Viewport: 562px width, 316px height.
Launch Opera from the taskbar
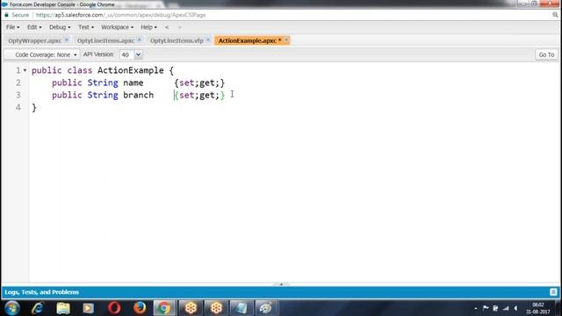(114, 308)
